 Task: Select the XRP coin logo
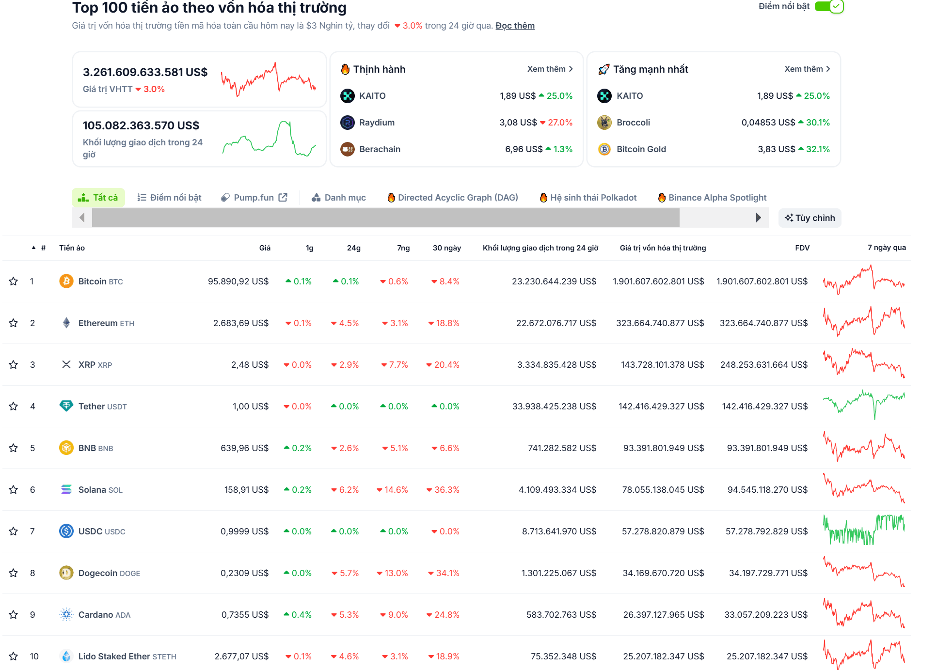point(66,364)
